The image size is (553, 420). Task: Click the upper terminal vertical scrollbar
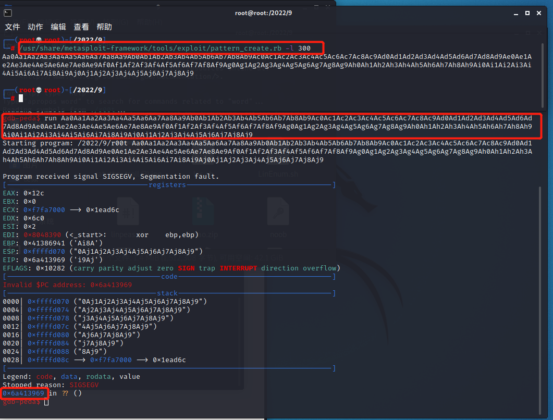click(x=543, y=76)
